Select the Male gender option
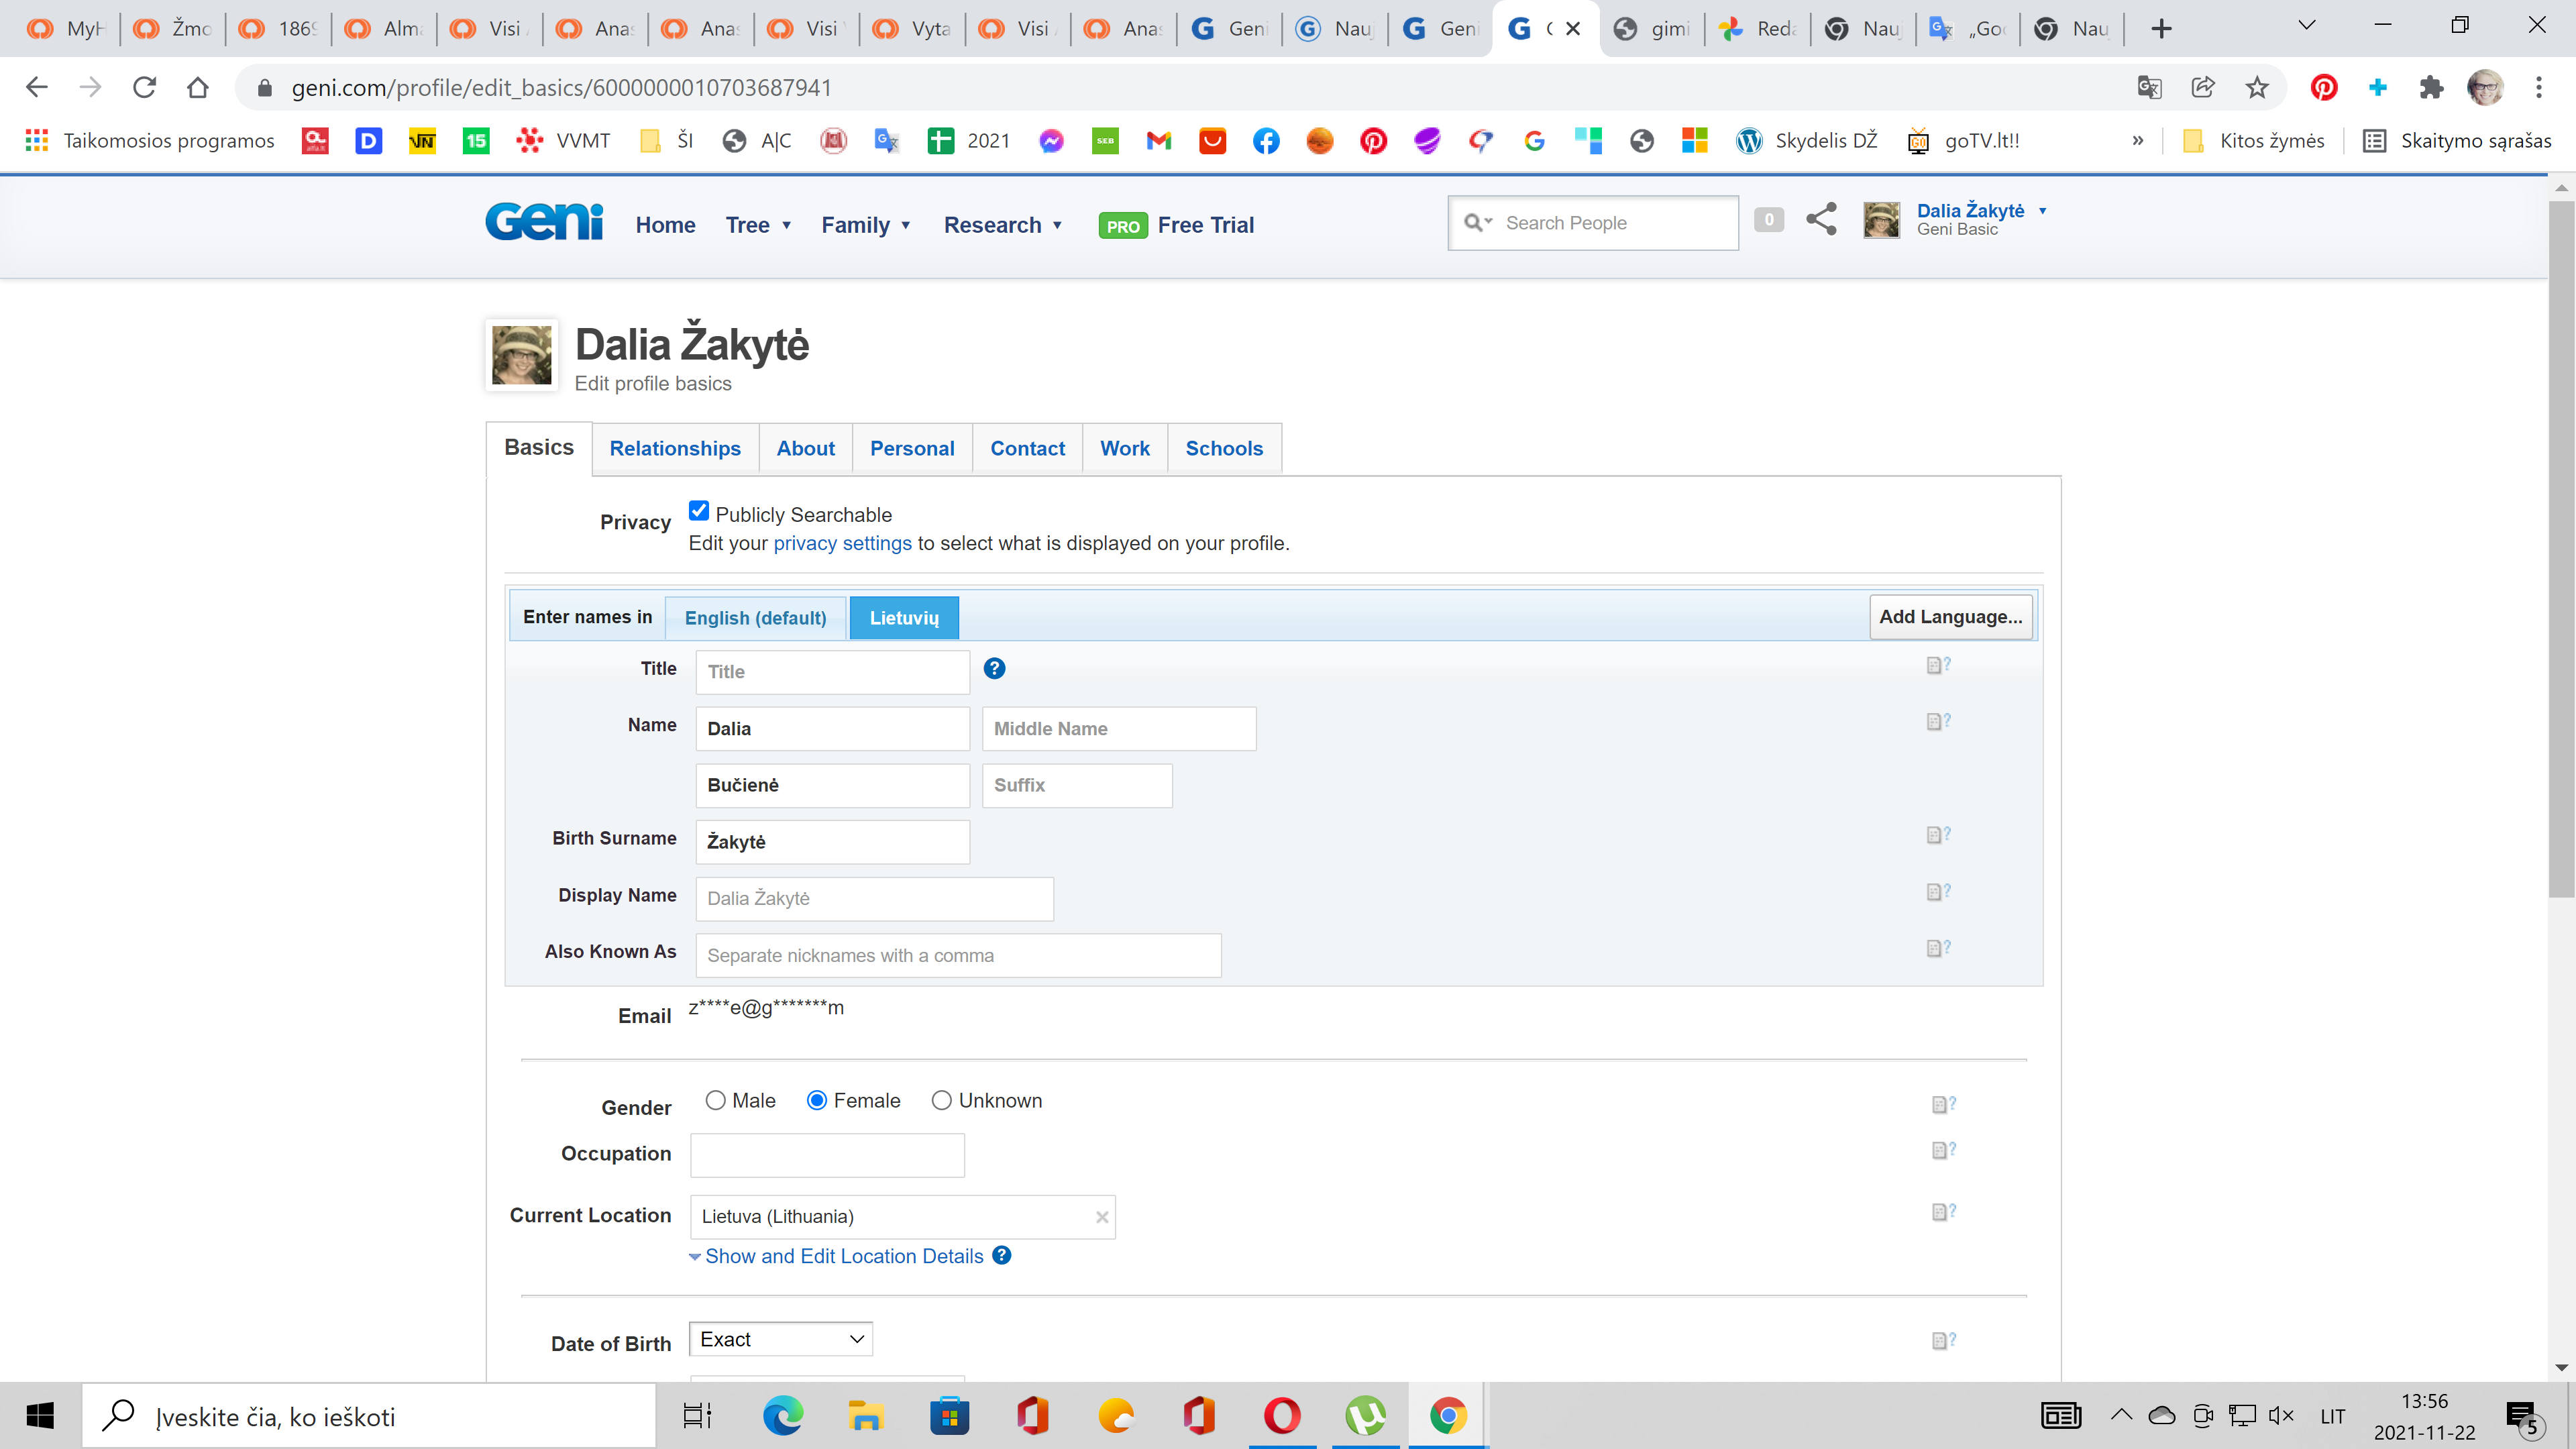Screen dimensions: 2576x1449 (x=716, y=1101)
